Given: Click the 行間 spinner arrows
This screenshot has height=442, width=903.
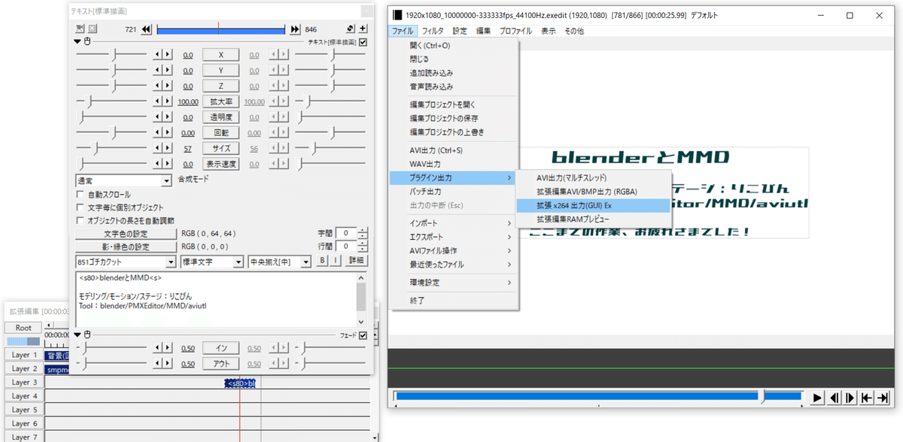Looking at the screenshot, I should pos(363,247).
